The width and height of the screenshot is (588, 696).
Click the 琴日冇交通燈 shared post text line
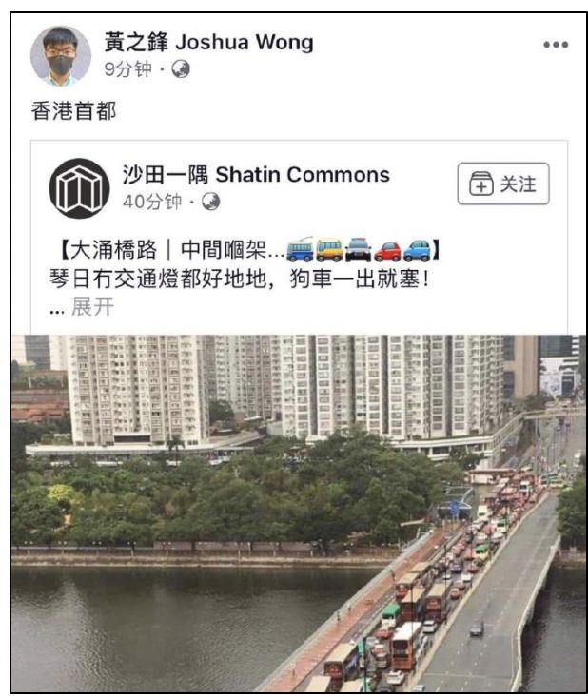(240, 280)
